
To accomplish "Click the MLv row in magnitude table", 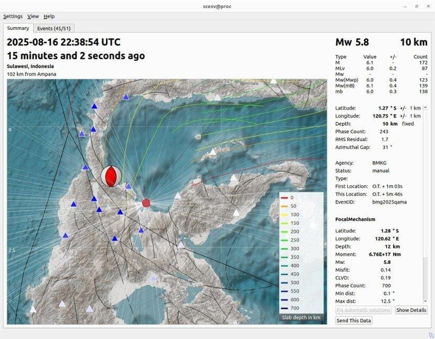I will 382,68.
